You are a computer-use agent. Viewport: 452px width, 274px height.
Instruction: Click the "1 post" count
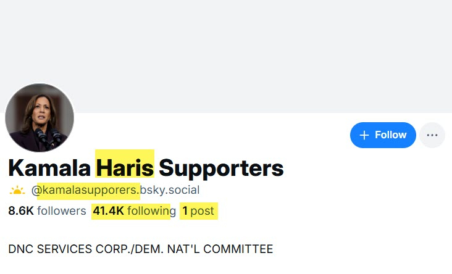point(198,211)
